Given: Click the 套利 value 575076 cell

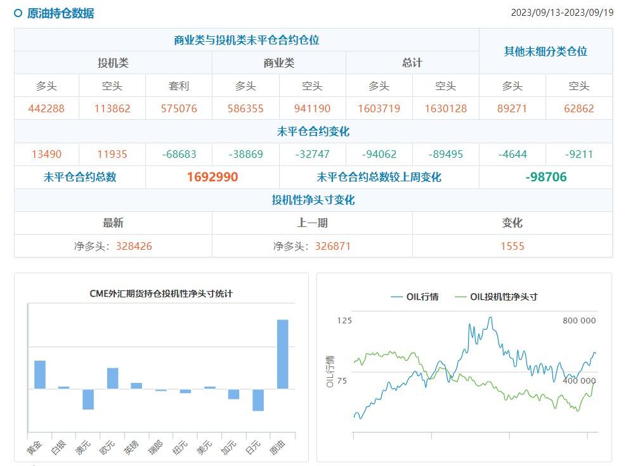Looking at the screenshot, I should click(179, 108).
